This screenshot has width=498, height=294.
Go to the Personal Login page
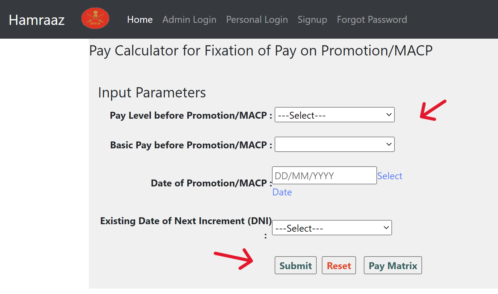click(x=257, y=19)
